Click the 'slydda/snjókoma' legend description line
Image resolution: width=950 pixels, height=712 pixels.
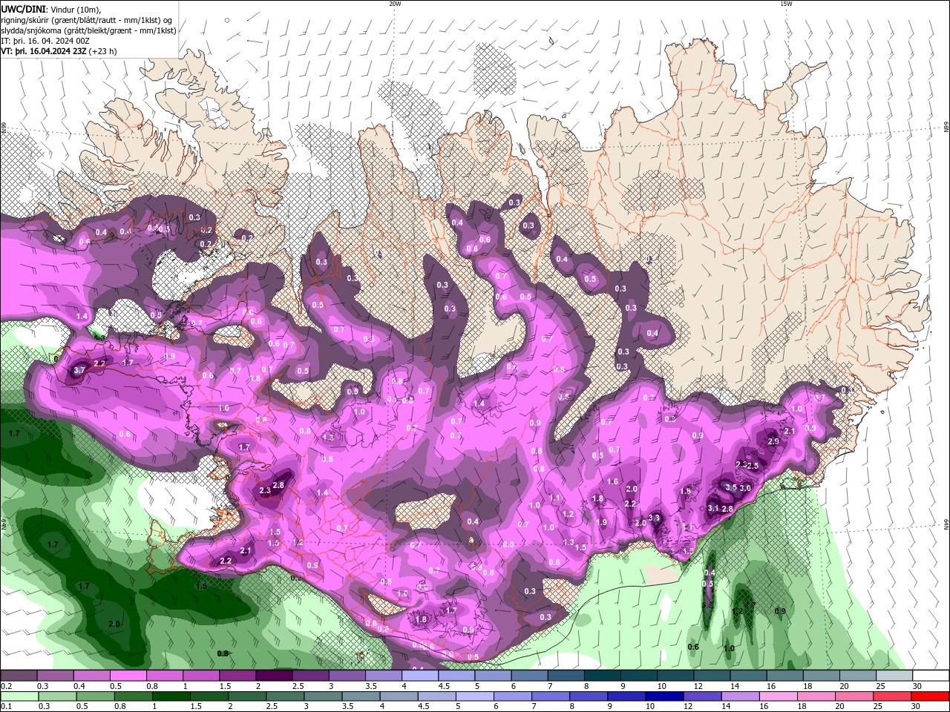click(x=88, y=30)
